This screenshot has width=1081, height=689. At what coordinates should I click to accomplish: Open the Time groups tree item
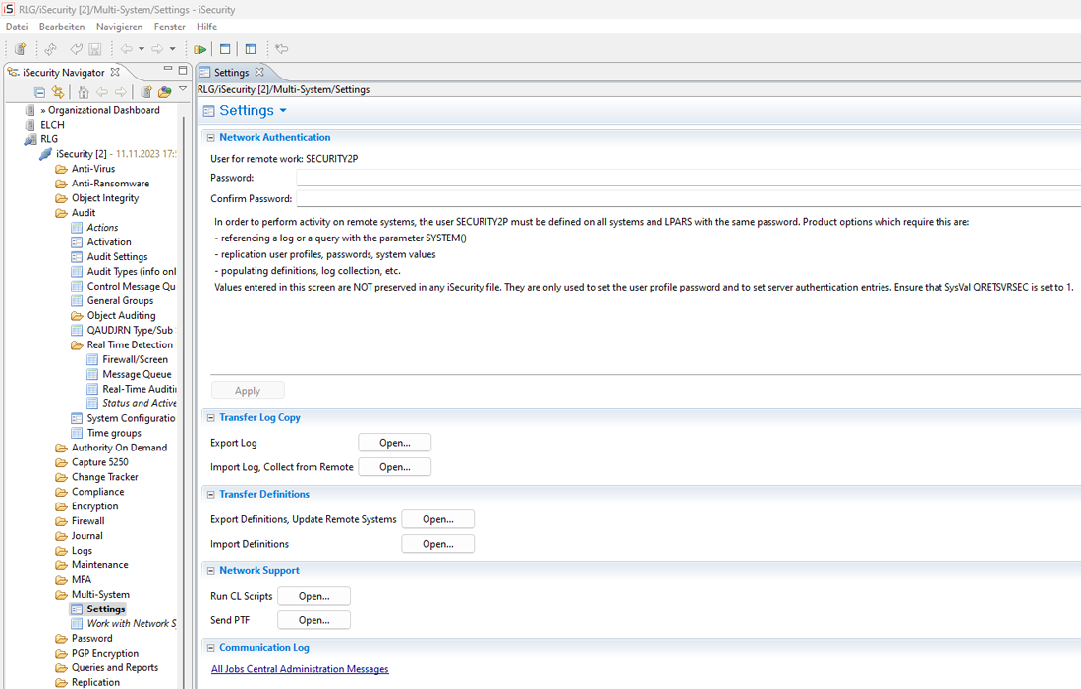point(114,433)
